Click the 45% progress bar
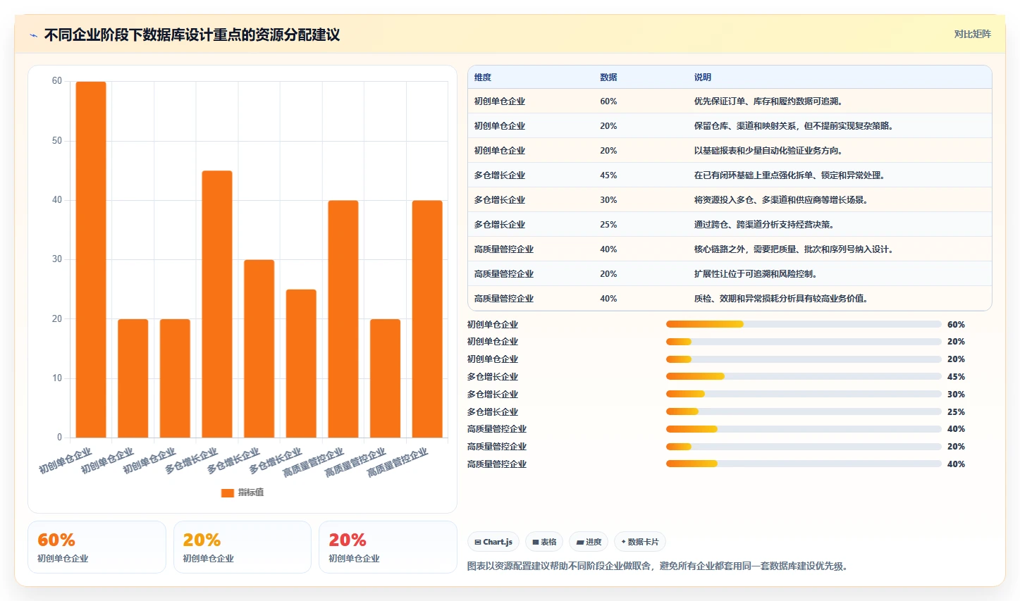This screenshot has width=1020, height=601. click(804, 376)
